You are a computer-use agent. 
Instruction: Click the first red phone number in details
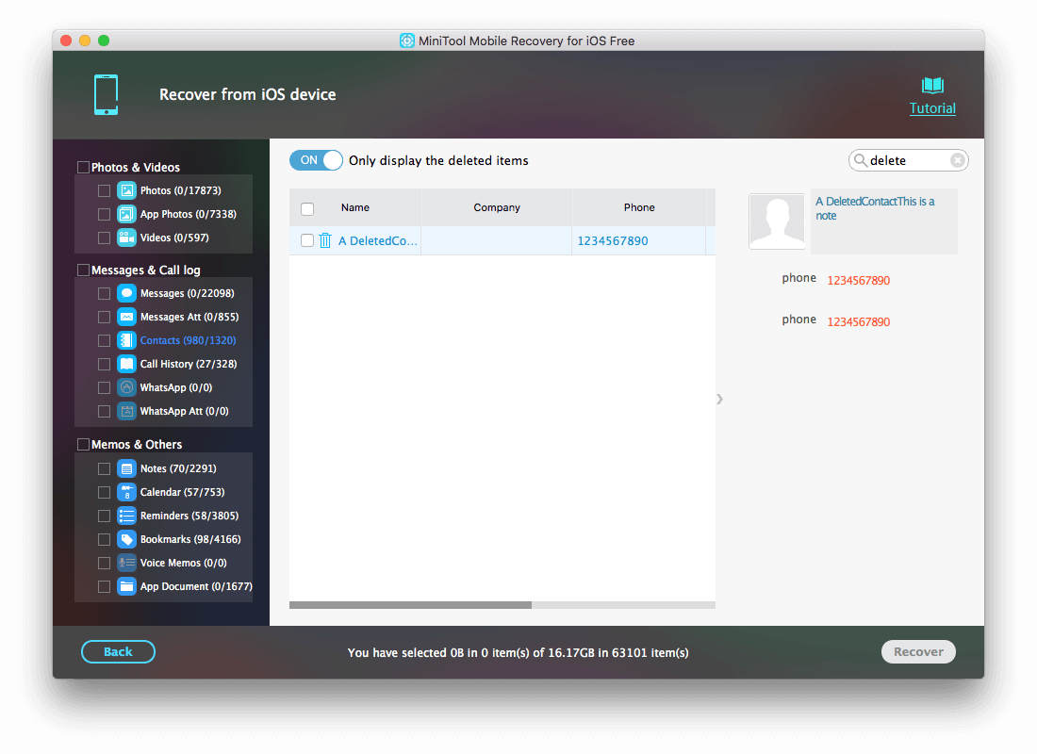(x=859, y=281)
